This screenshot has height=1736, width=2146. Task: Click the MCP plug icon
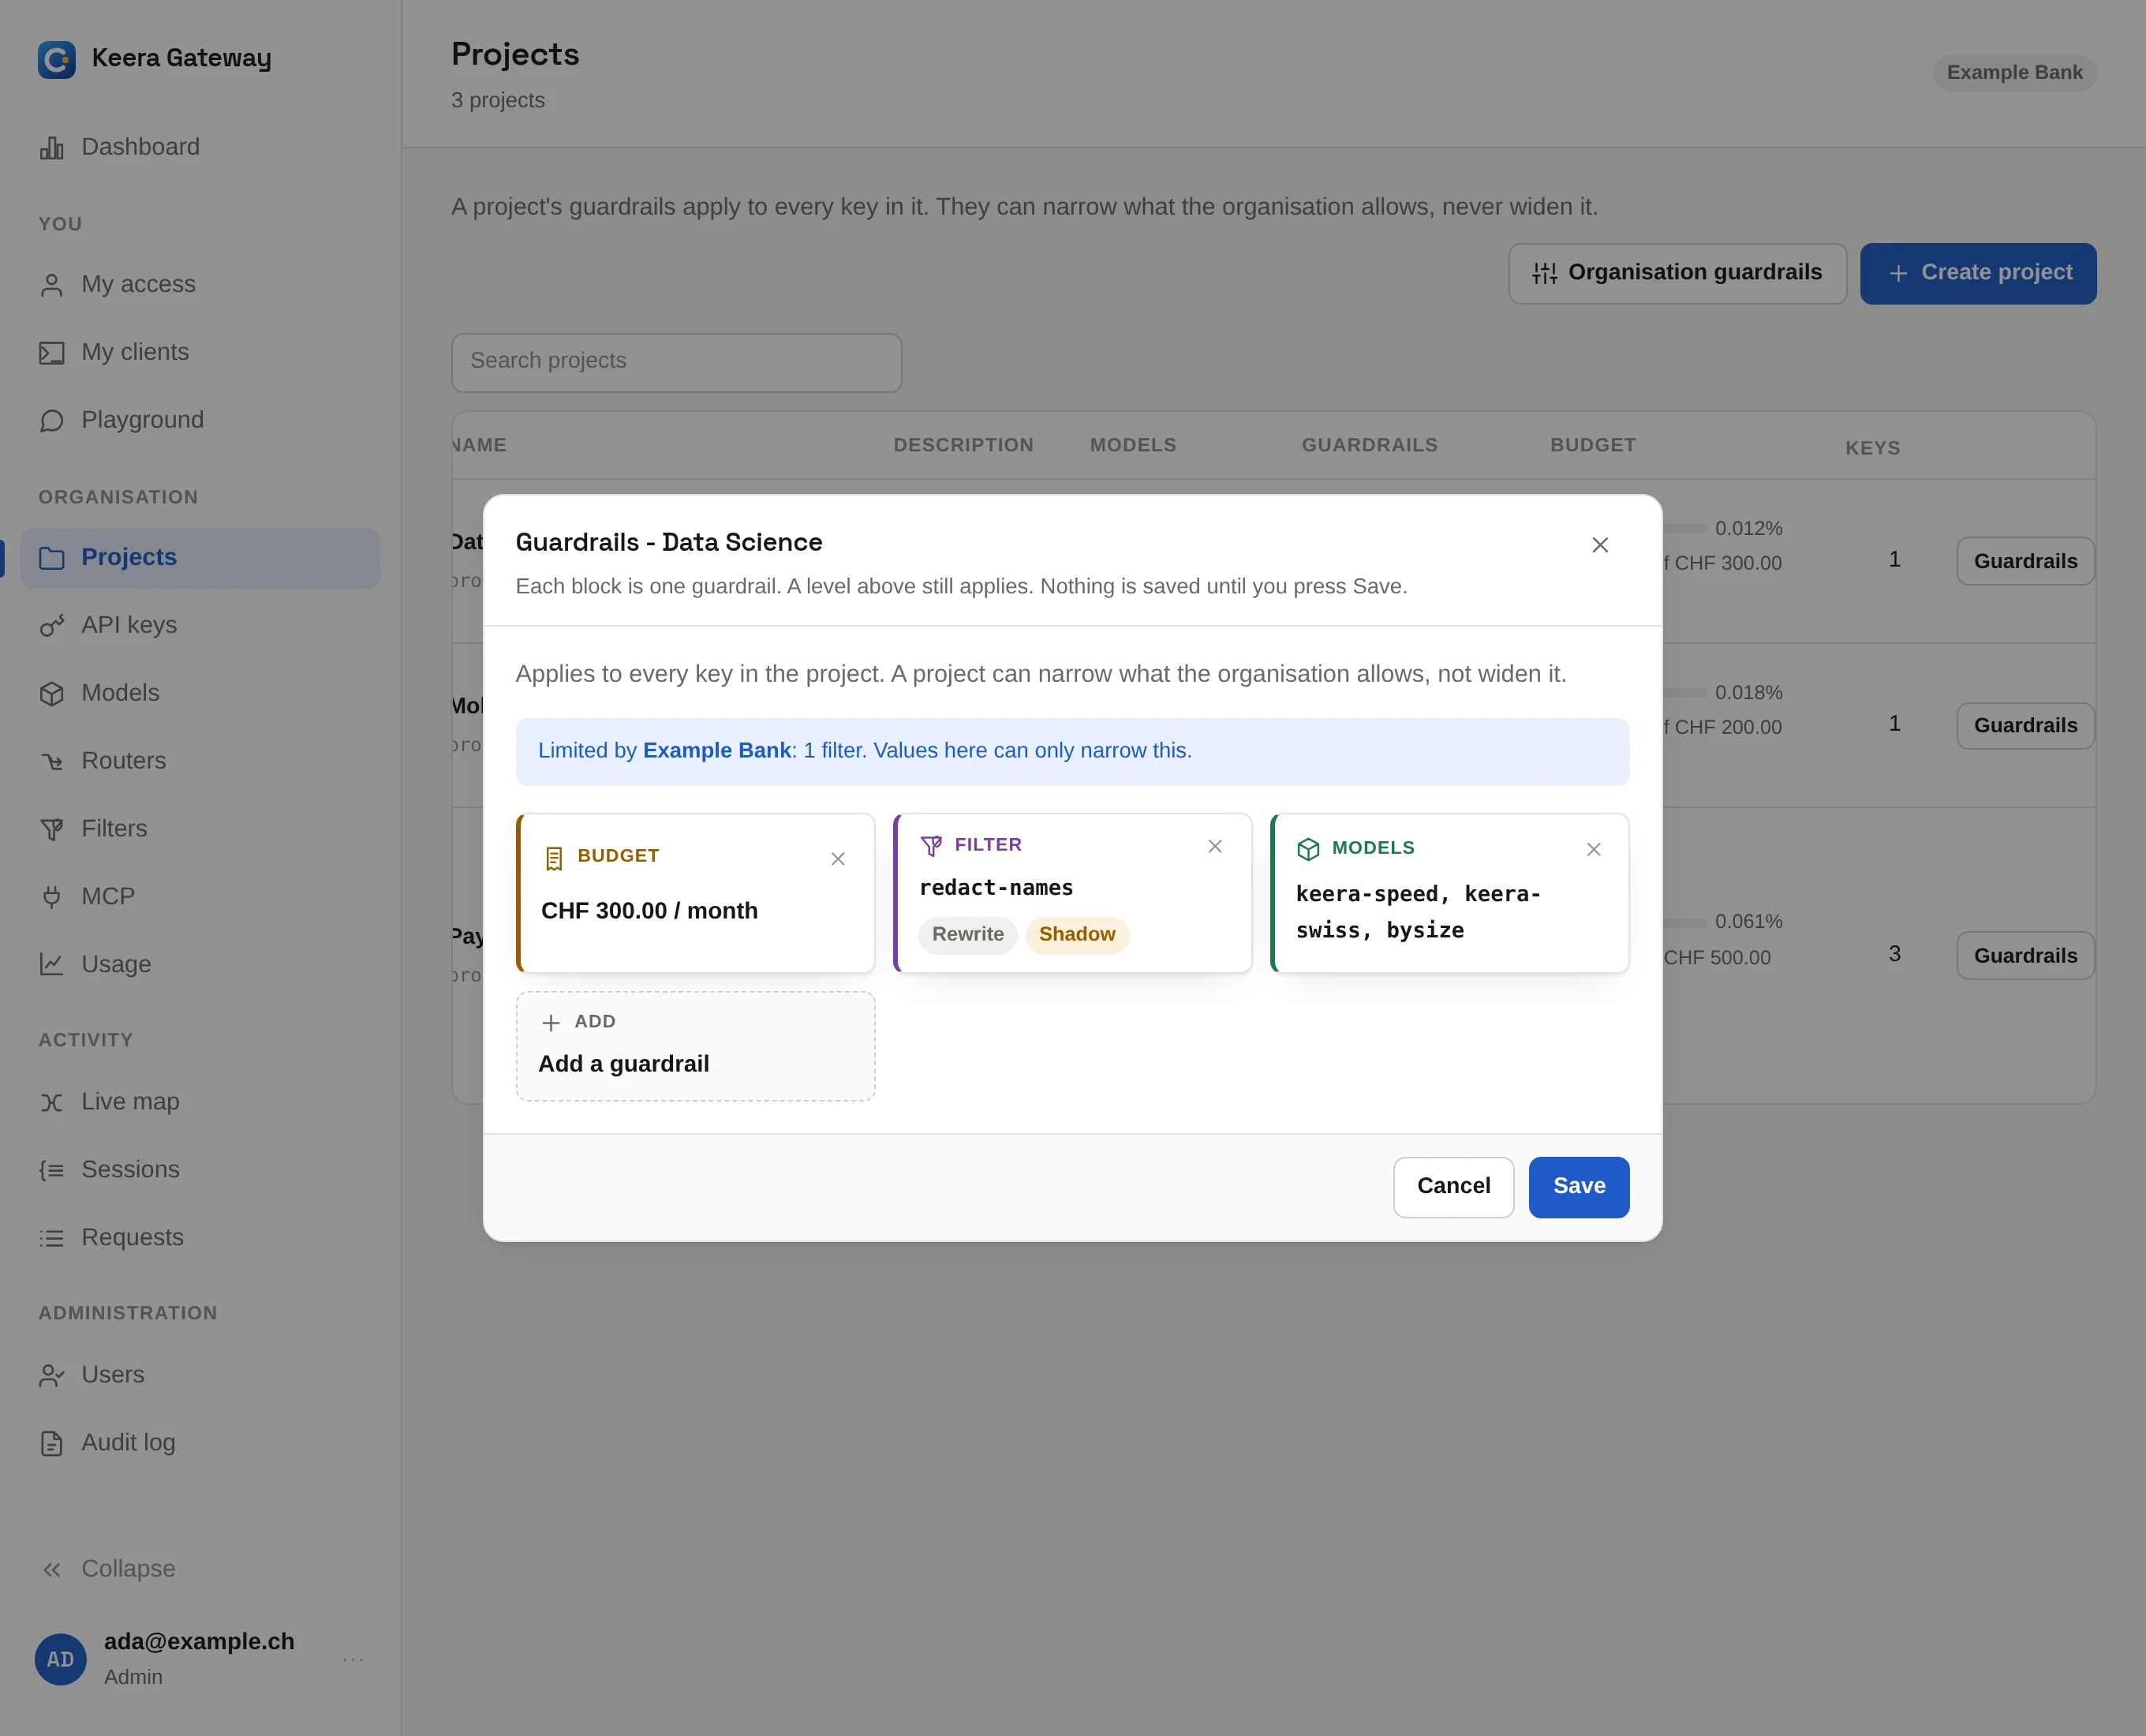pos(52,897)
